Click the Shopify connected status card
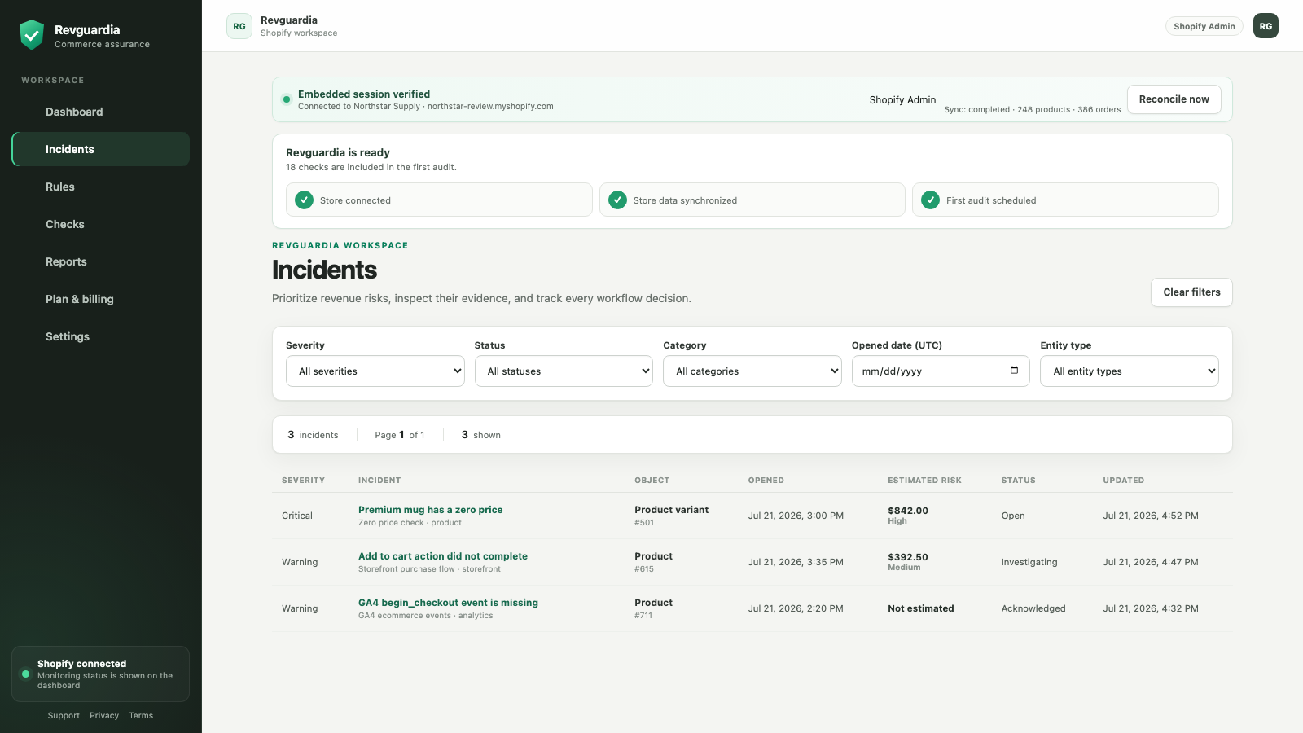This screenshot has width=1303, height=733. 101,674
